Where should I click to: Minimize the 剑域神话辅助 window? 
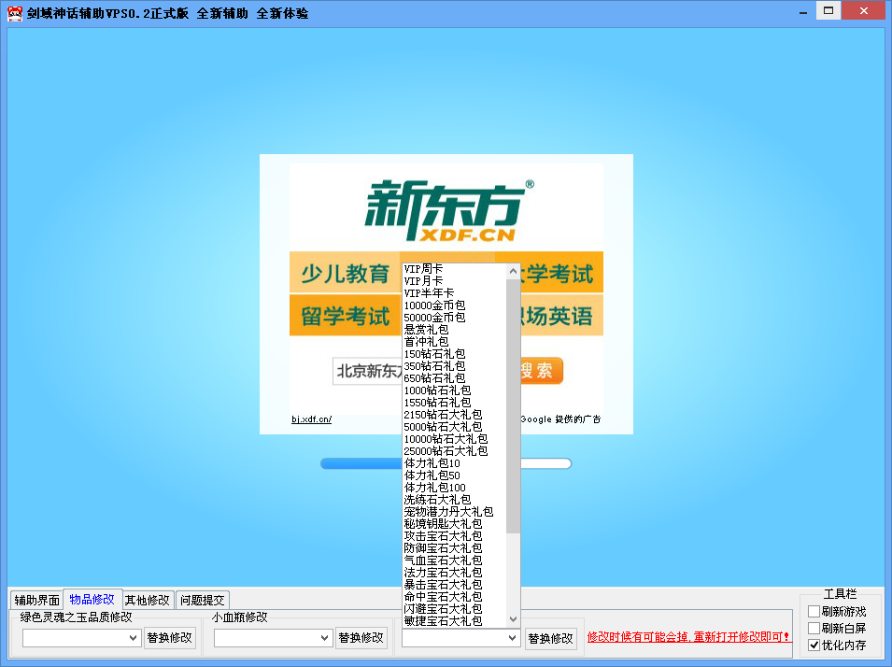[x=803, y=12]
